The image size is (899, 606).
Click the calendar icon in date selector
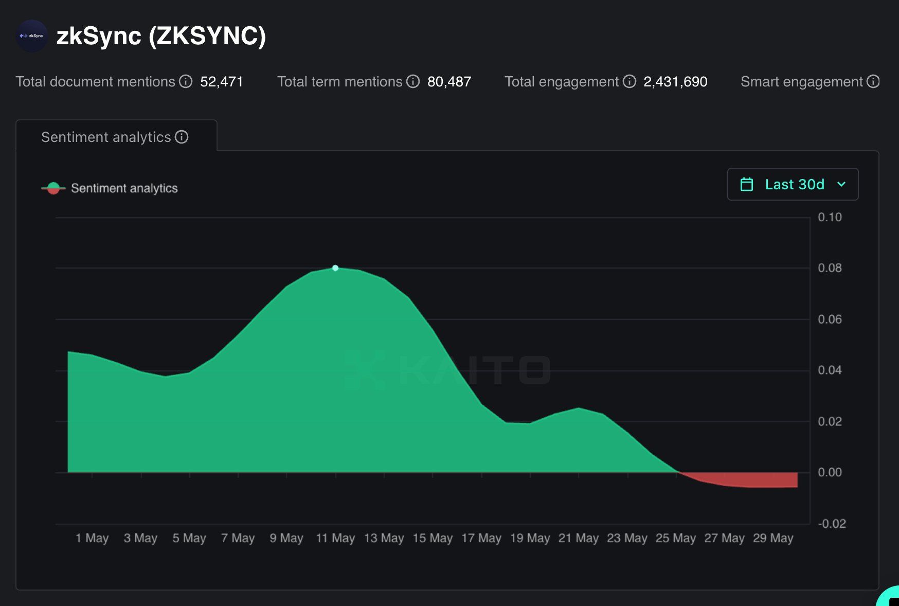[747, 184]
